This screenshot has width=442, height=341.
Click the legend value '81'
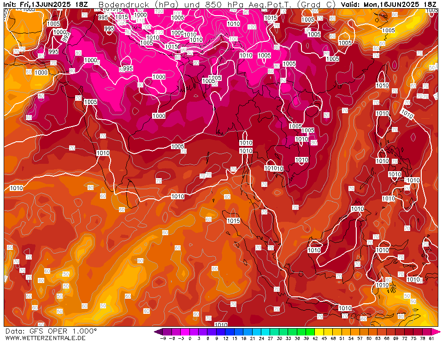click(x=432, y=338)
